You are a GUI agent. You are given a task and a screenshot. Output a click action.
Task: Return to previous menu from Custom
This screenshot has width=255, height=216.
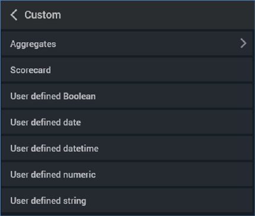[14, 15]
